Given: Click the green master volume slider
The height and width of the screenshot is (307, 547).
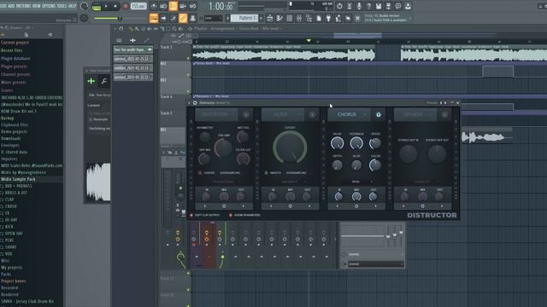Looking at the screenshot, I should [x=108, y=18].
